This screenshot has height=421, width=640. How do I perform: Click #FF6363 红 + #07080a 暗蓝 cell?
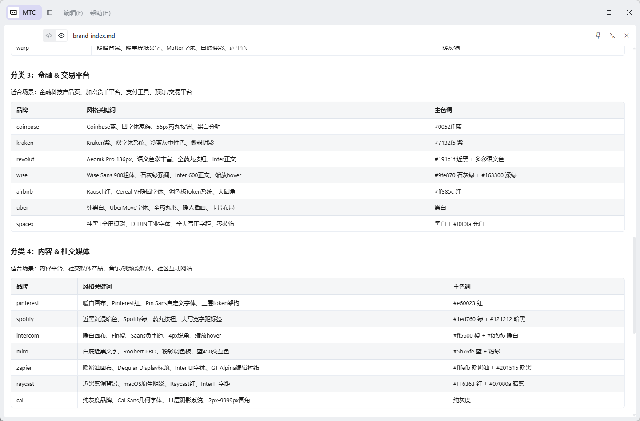pyautogui.click(x=536, y=384)
